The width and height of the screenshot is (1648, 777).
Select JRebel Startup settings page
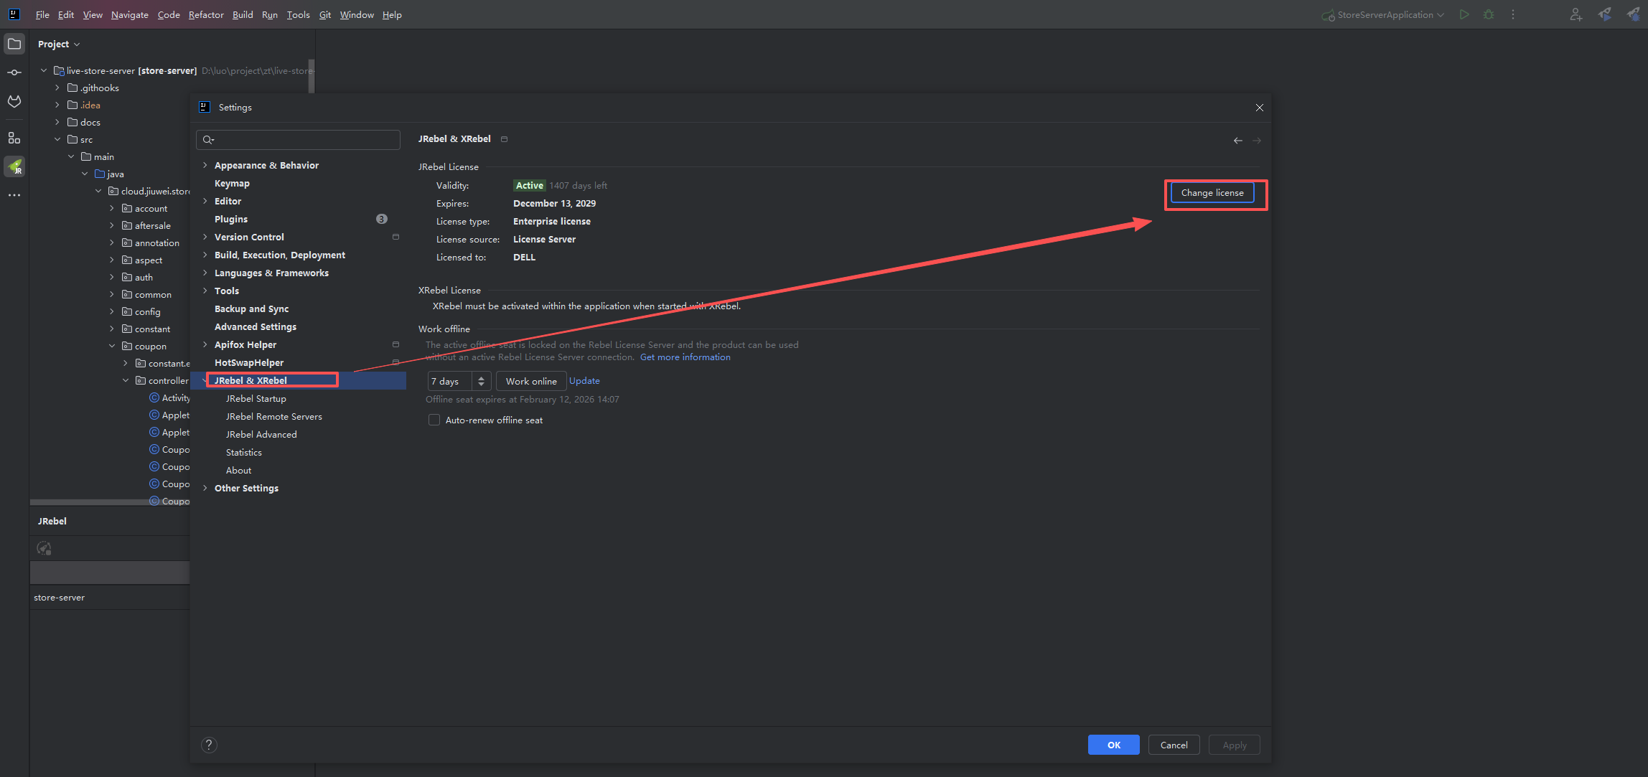click(256, 398)
